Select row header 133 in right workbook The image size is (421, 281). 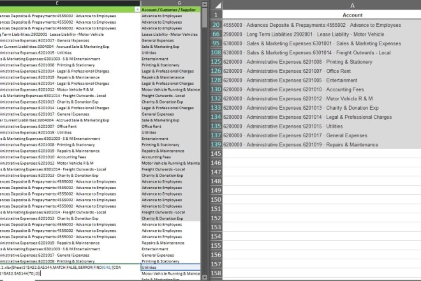click(x=216, y=108)
